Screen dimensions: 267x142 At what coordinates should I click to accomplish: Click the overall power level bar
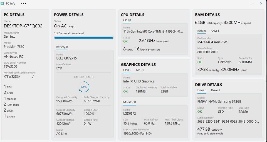(x=84, y=38)
